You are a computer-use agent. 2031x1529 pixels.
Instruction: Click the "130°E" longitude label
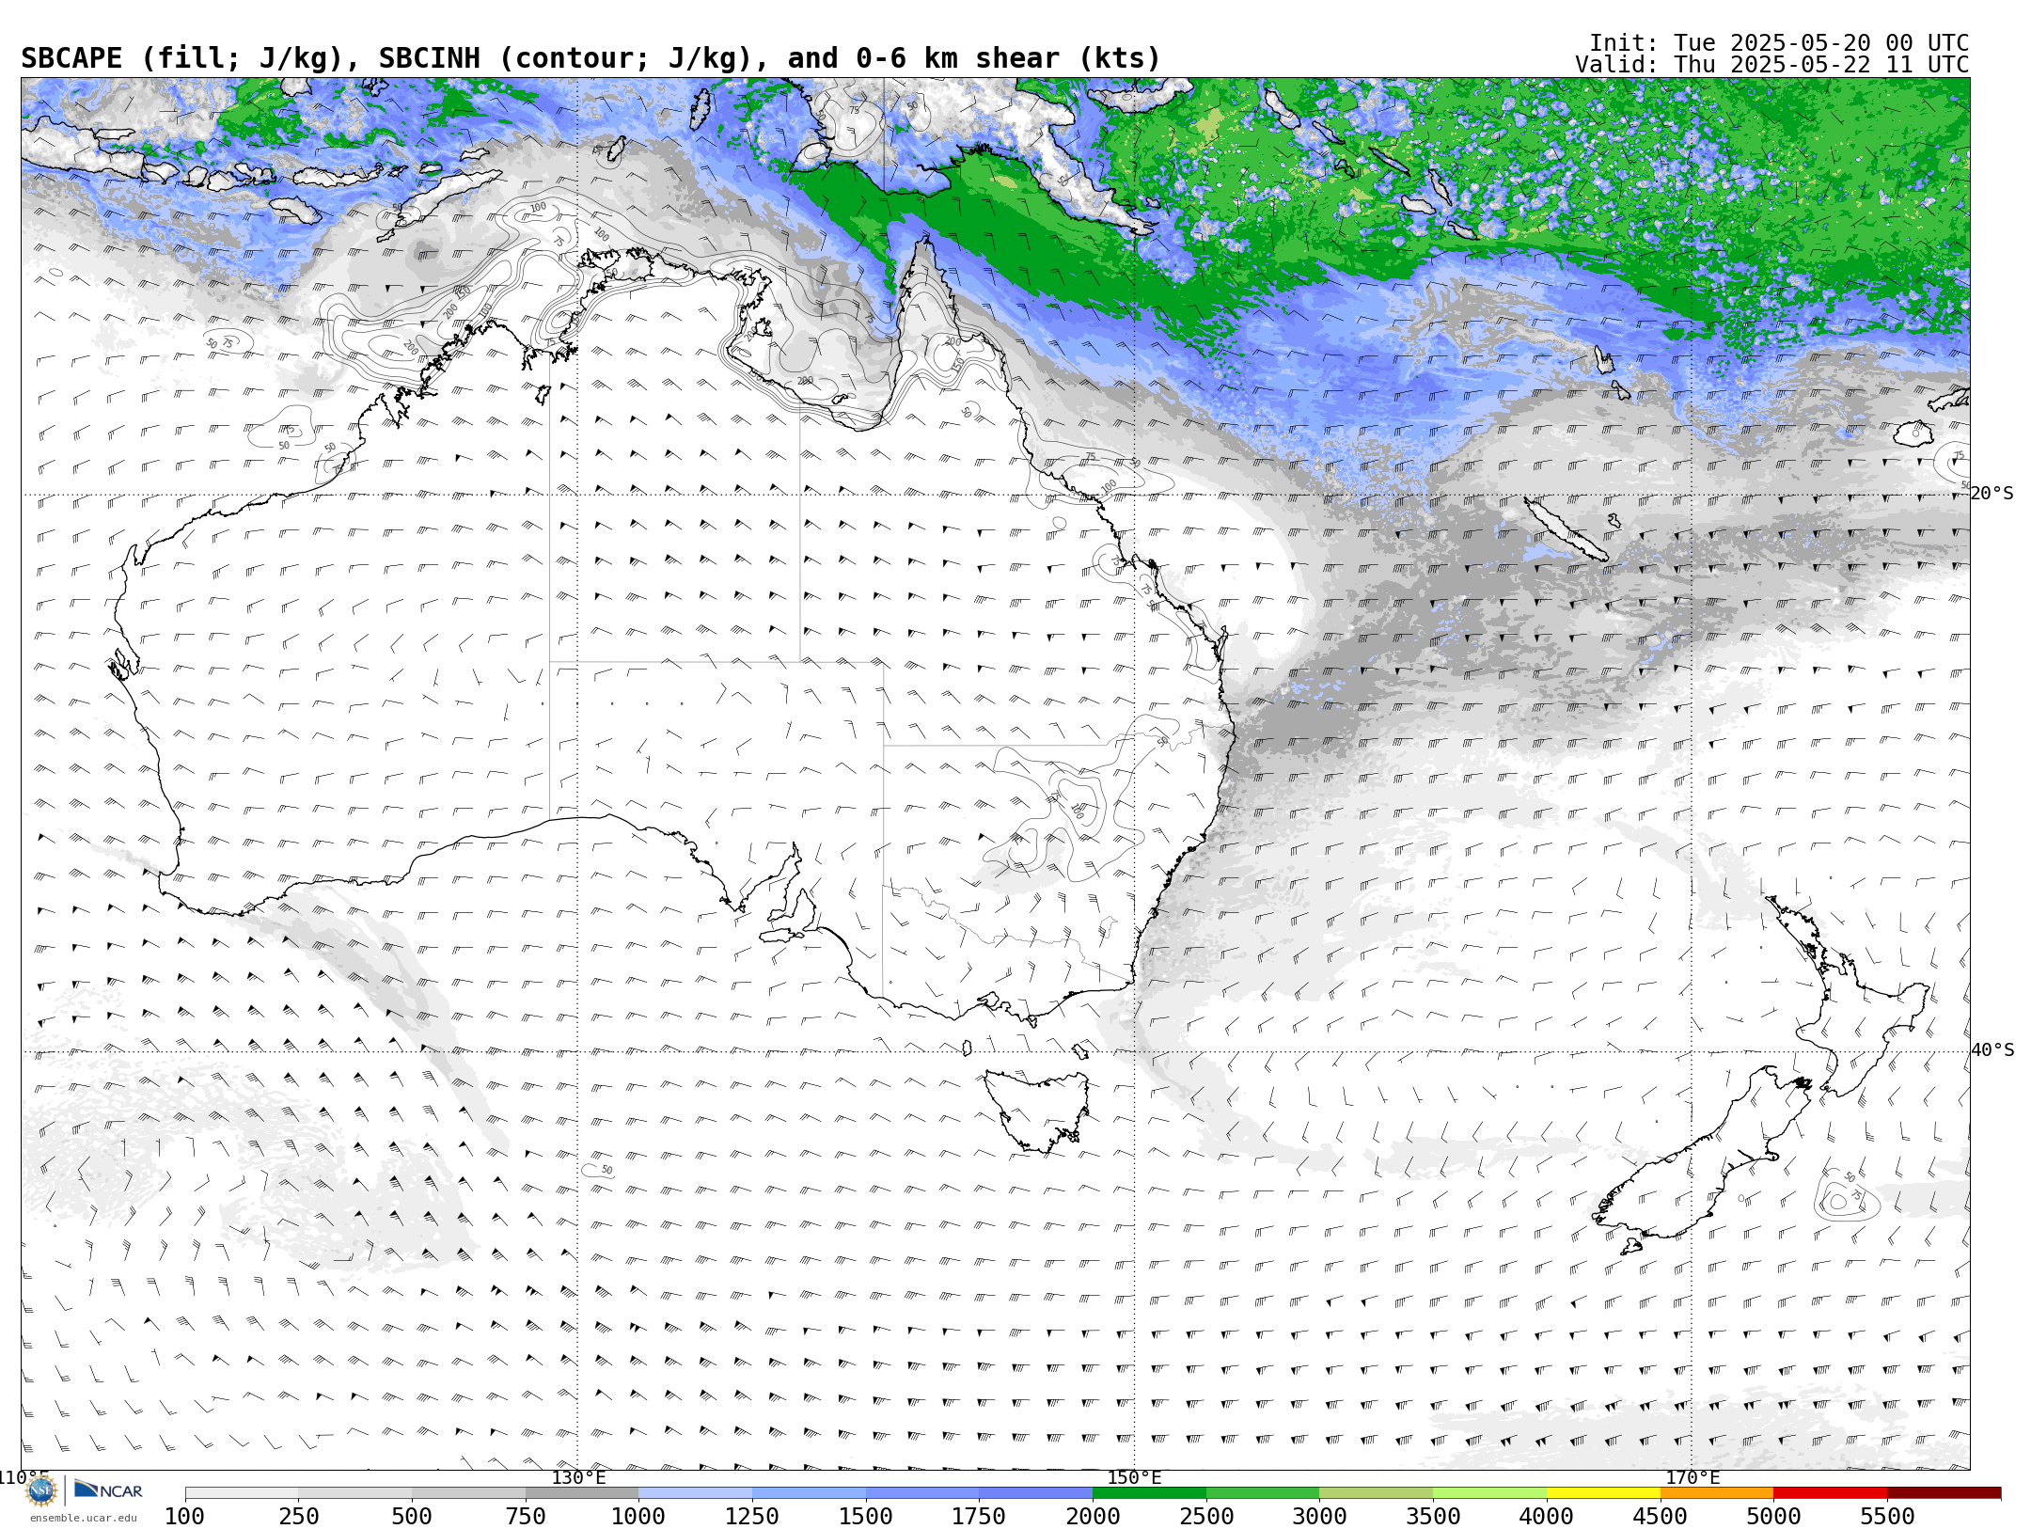pos(578,1478)
